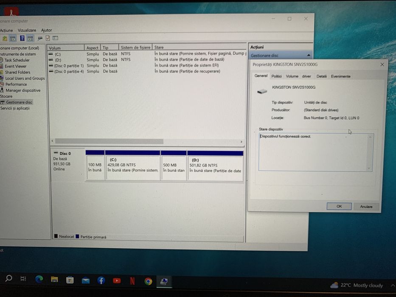Select the (D:) 501,82 GB partition block
Viewport: 396px width, 297px height.
[216, 165]
